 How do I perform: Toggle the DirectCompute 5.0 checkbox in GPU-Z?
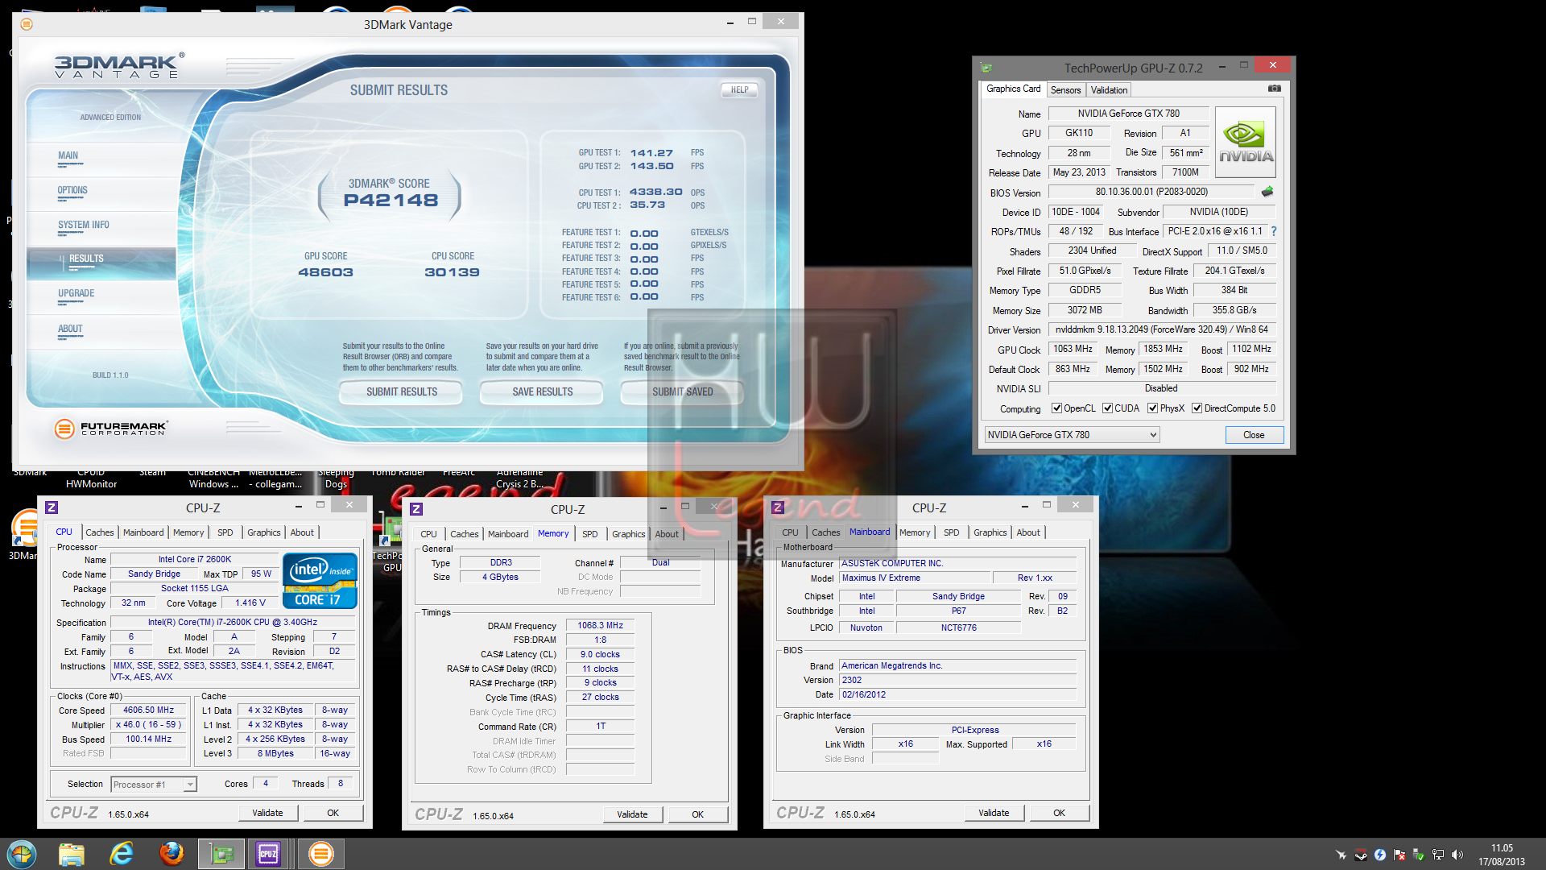point(1197,408)
